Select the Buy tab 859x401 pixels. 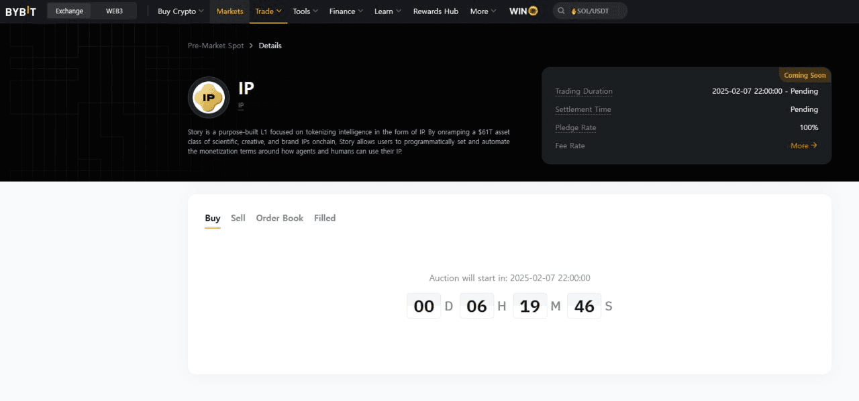click(213, 218)
